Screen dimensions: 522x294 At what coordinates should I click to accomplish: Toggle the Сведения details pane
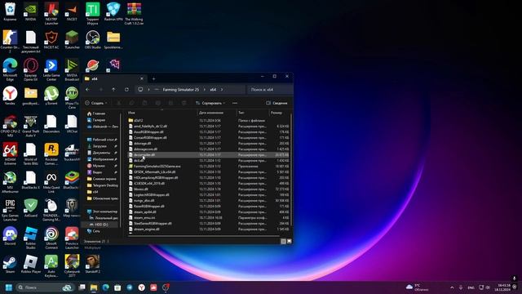pos(276,103)
